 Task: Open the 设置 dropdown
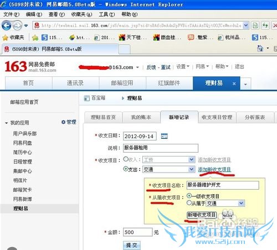183,66
